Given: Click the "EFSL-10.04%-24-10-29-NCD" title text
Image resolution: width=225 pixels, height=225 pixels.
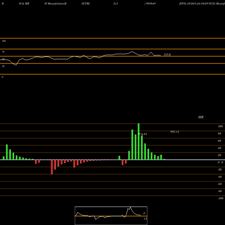Looking at the screenshot, I should [x=197, y=4].
